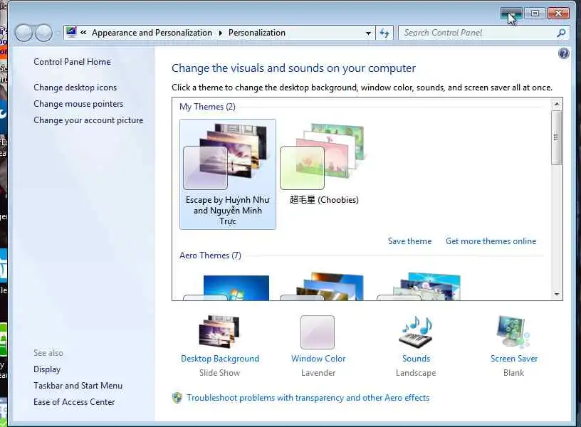Click the Window Color text link
581x427 pixels.
click(x=318, y=359)
